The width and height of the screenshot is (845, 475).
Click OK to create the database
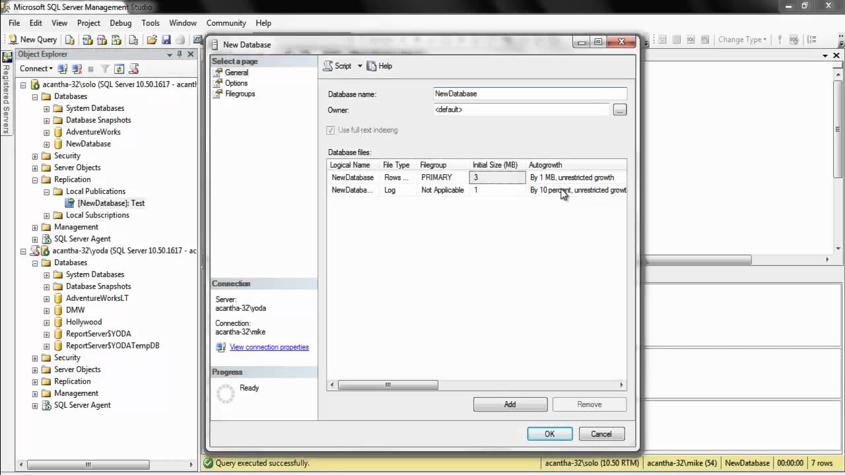[549, 434]
